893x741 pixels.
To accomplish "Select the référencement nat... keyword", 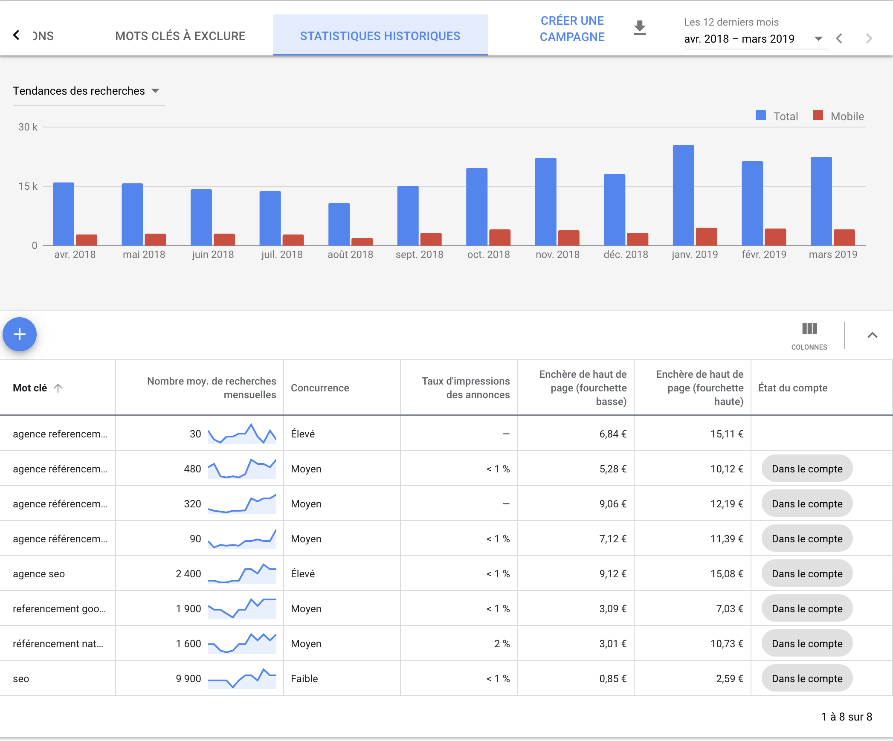I will pyautogui.click(x=58, y=644).
